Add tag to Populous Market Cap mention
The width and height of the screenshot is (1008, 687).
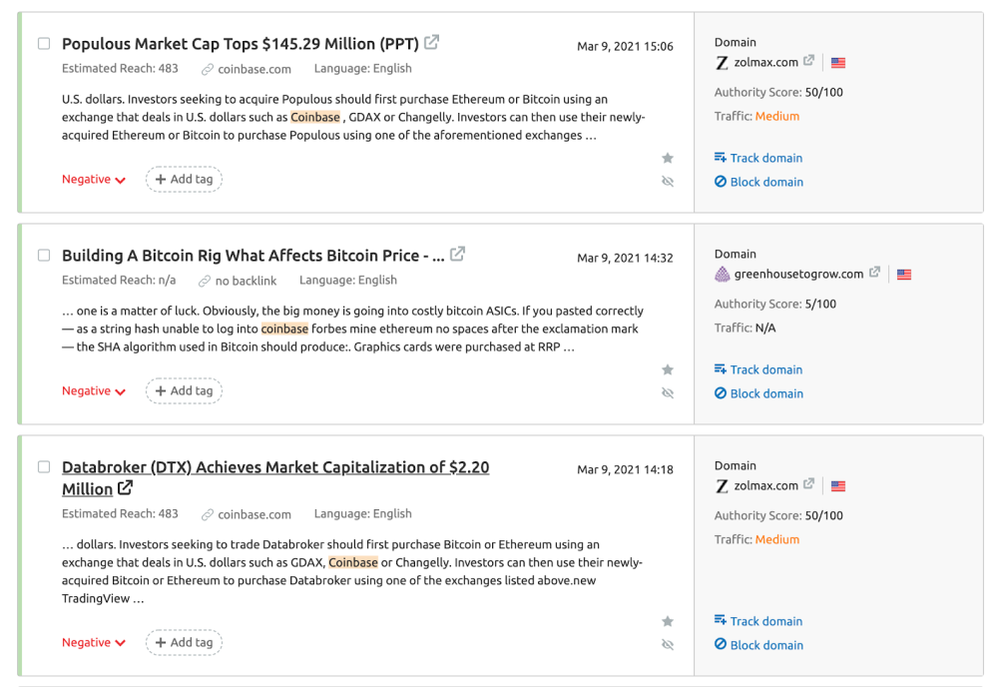[184, 180]
